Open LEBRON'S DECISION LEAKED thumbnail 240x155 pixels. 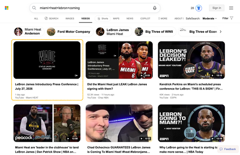click(192, 60)
